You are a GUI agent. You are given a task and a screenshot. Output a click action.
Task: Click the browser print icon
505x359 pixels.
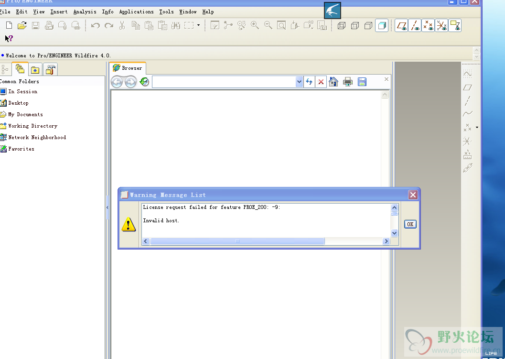pos(347,82)
